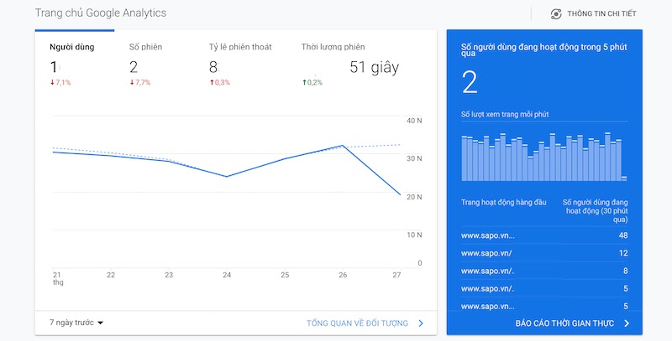Click the 51 giây session duration value
672x341 pixels.
pyautogui.click(x=374, y=68)
